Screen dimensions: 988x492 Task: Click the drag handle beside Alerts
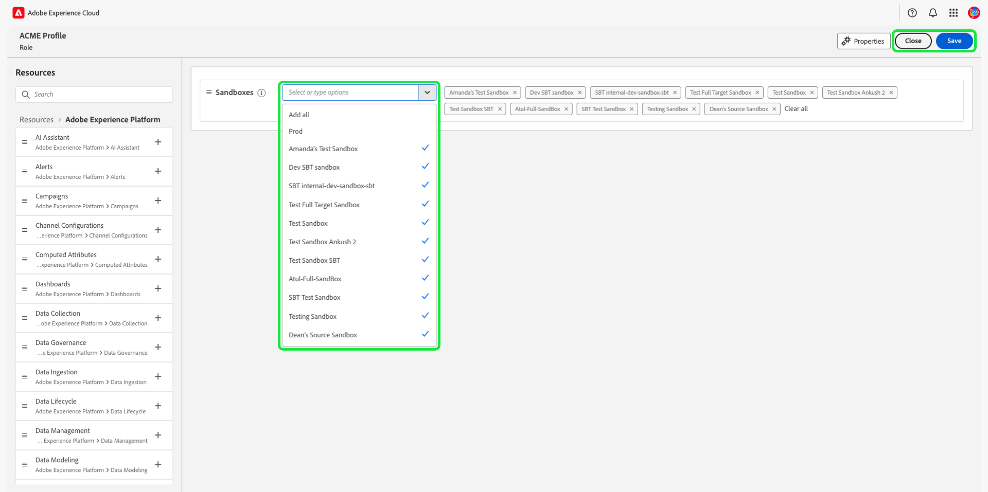pos(25,171)
